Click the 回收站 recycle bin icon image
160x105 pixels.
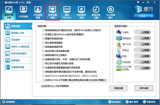119,50
